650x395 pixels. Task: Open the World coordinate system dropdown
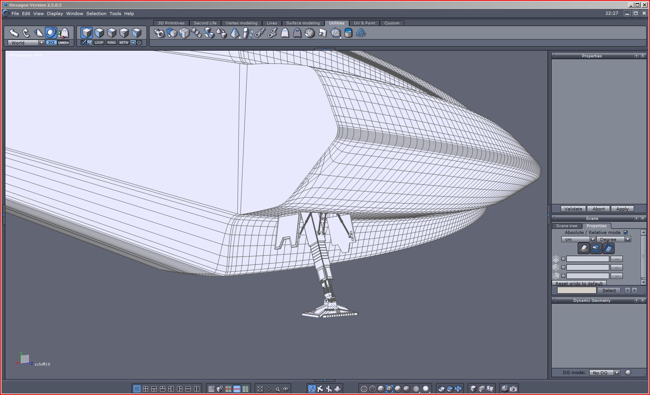pos(41,43)
